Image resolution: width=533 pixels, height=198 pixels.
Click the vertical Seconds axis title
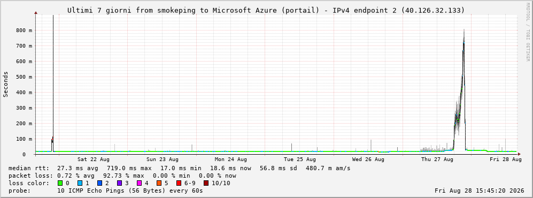(6, 84)
